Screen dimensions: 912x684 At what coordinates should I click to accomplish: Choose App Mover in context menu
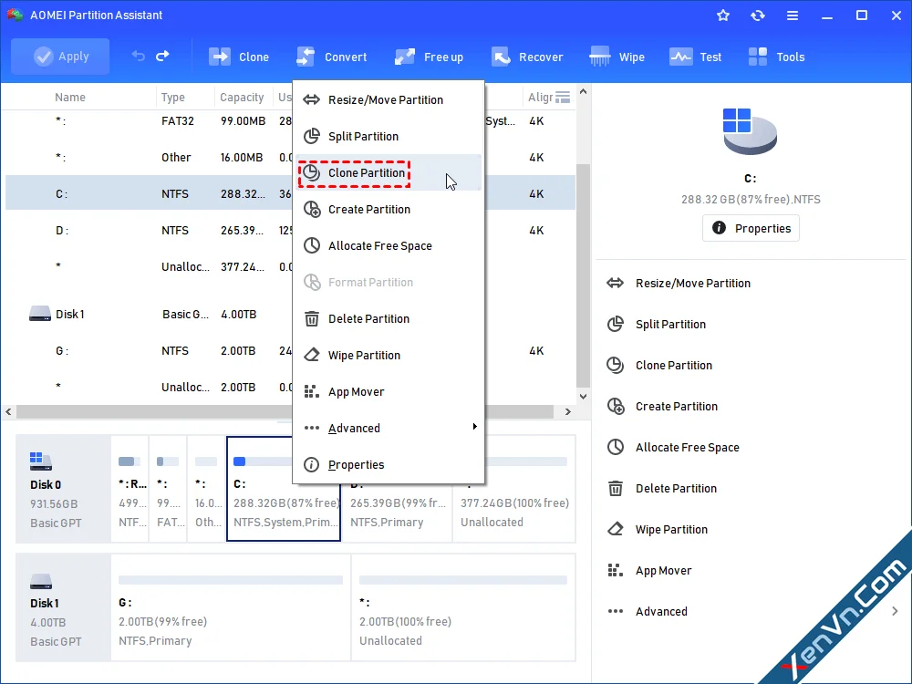point(388,392)
